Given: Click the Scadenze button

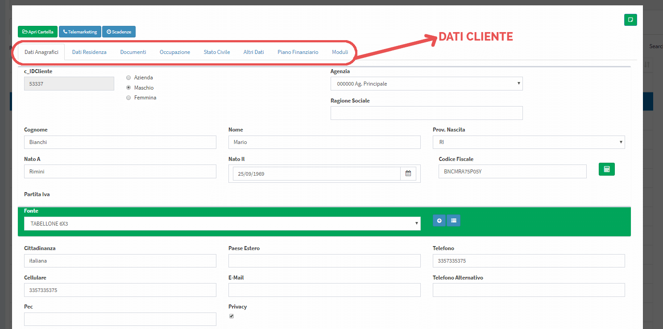Looking at the screenshot, I should tap(119, 32).
